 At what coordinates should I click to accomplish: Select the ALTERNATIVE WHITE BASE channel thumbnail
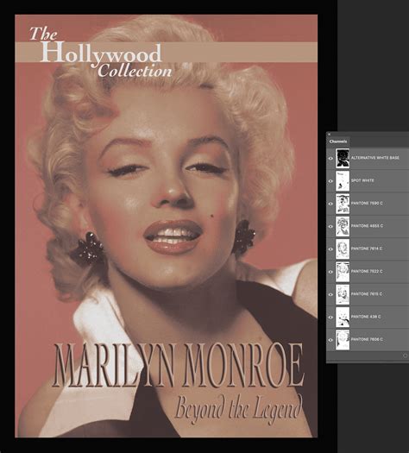[343, 158]
